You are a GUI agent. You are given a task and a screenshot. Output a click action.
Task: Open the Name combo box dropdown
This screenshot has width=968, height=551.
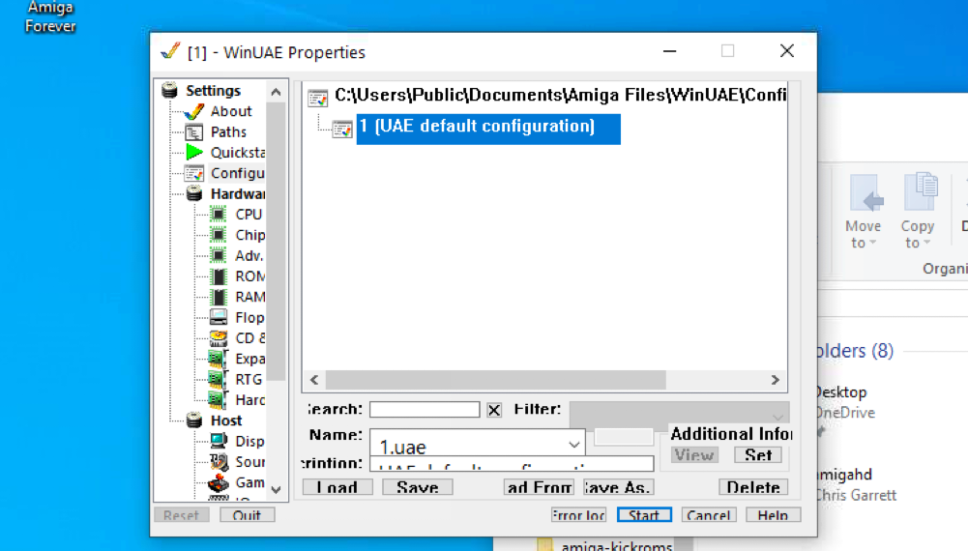(574, 445)
